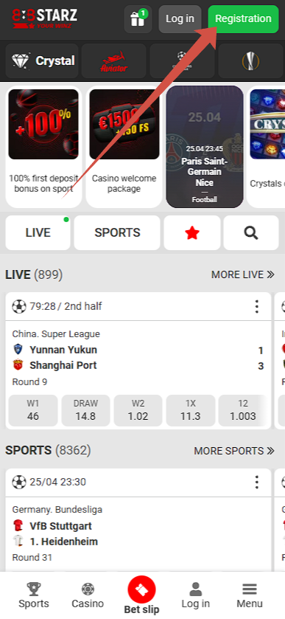The width and height of the screenshot is (285, 619).
Task: Open options for VfB Stuttgart match
Action: point(256,482)
